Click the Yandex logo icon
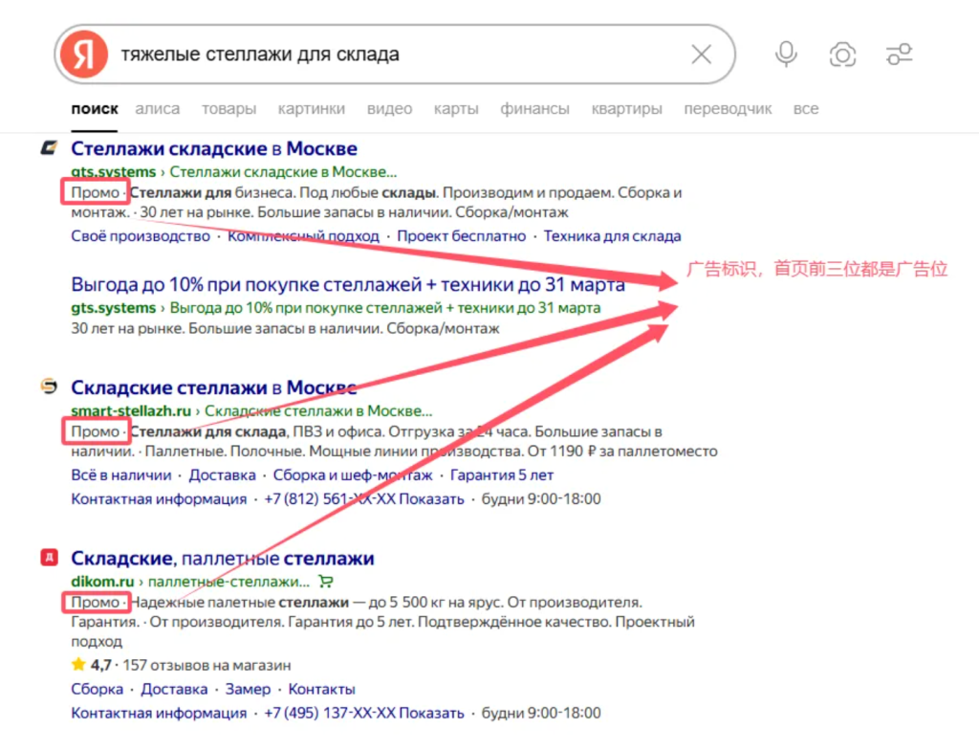979x750 pixels. coord(83,55)
